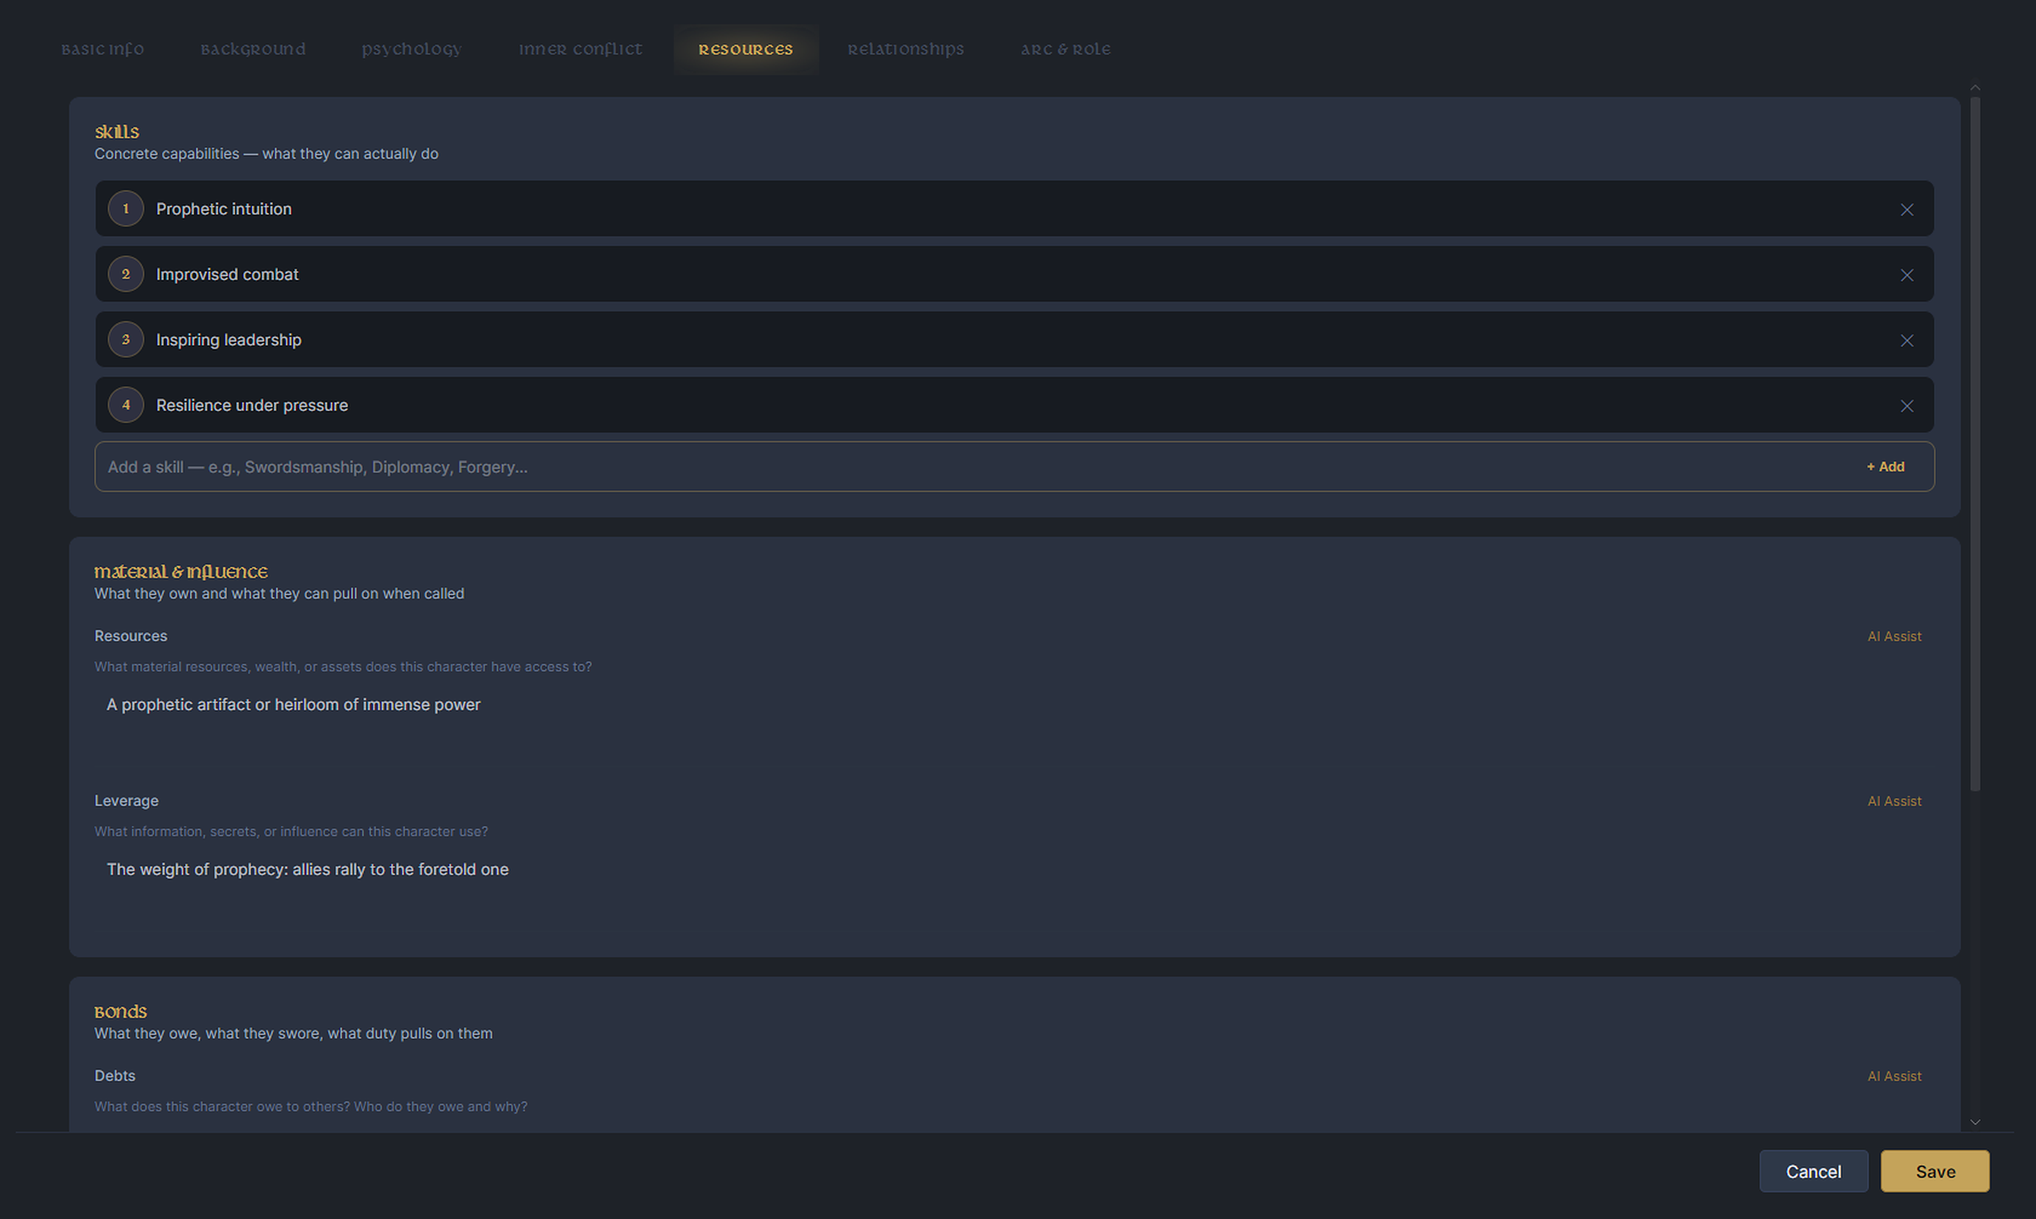This screenshot has height=1219, width=2036.
Task: Click the Cancel button
Action: point(1813,1171)
